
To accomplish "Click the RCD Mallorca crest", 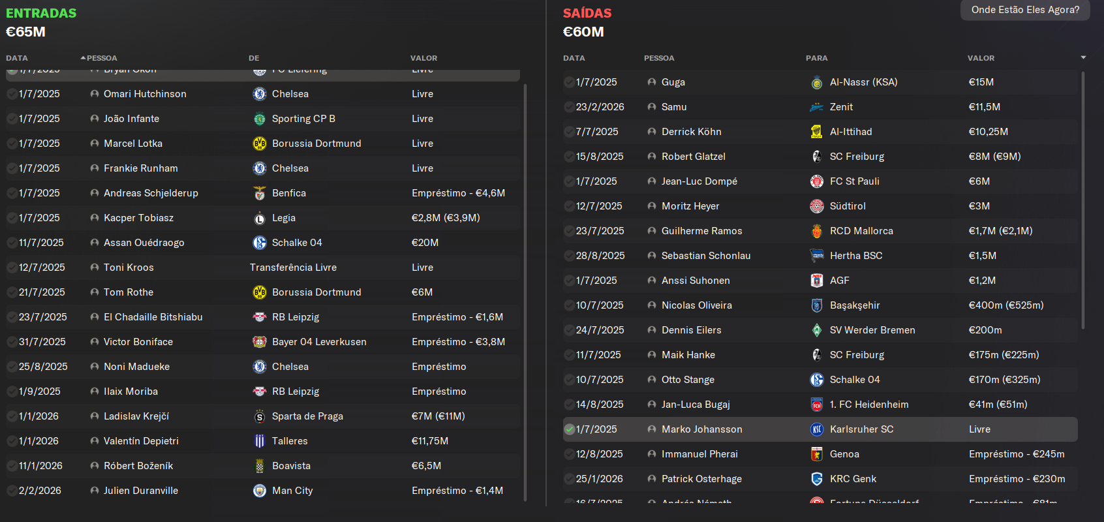I will pyautogui.click(x=817, y=231).
